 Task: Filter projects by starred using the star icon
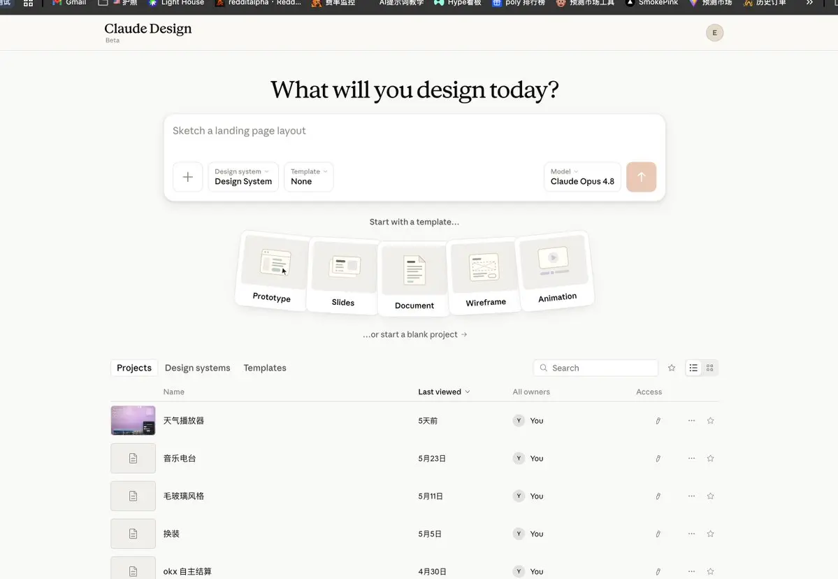click(x=671, y=368)
